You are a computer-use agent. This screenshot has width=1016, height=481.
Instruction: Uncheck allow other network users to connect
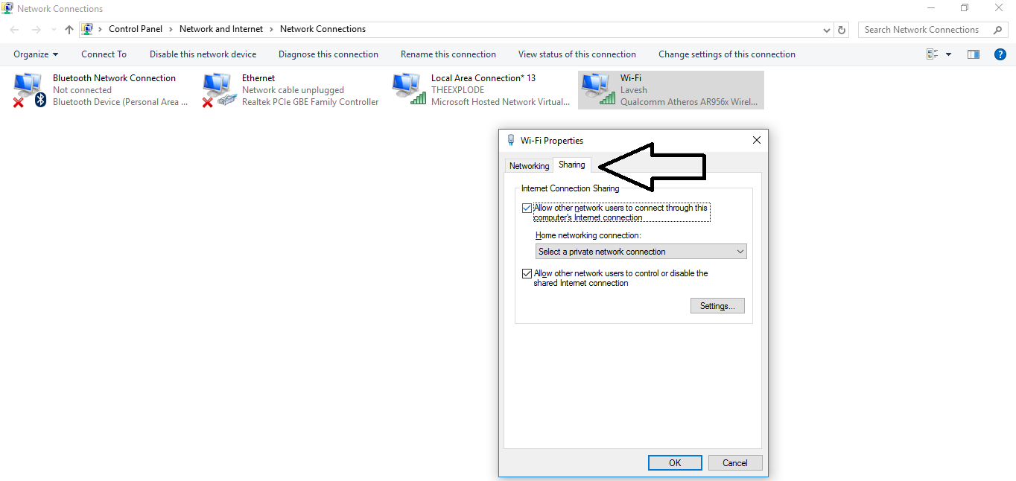click(527, 208)
